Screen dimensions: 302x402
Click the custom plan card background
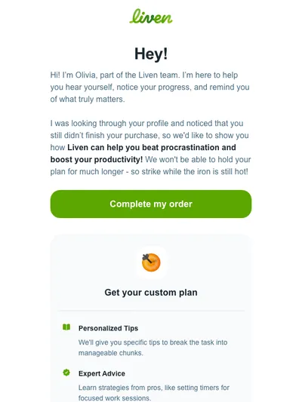tap(151, 318)
